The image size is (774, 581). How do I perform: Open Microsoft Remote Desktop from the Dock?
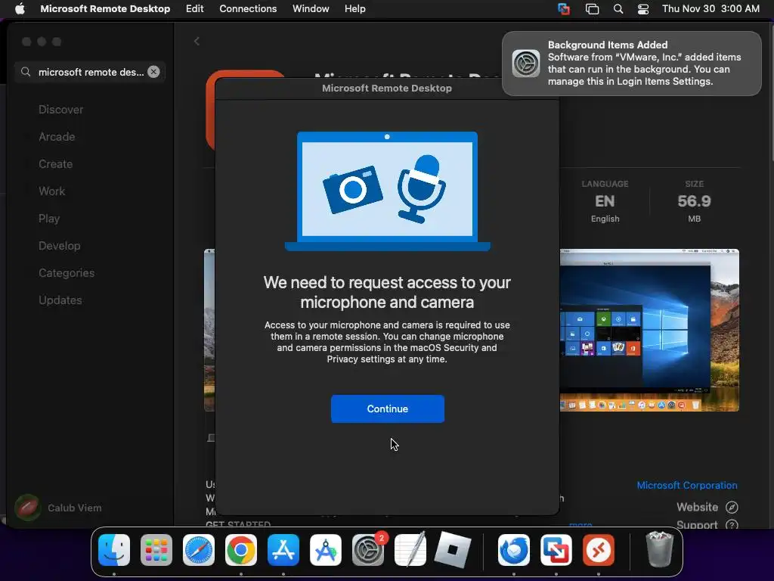(599, 550)
